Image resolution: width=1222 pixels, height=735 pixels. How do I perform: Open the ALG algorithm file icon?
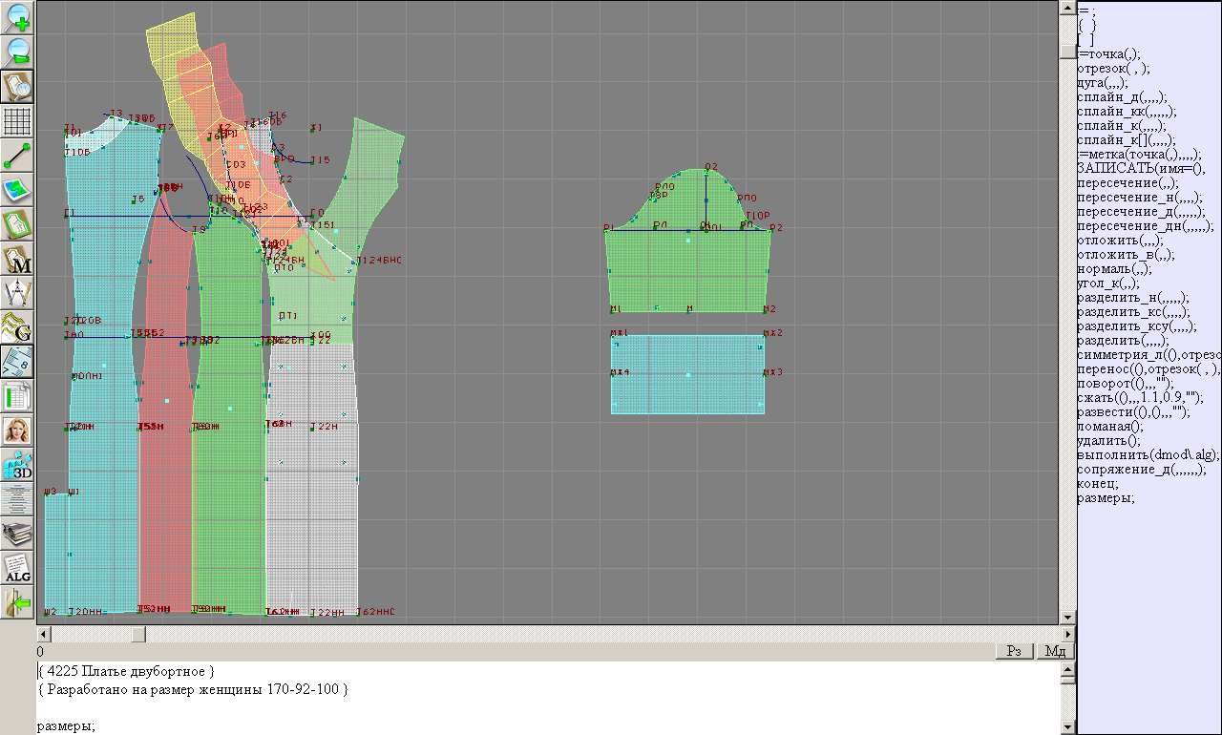[x=18, y=568]
